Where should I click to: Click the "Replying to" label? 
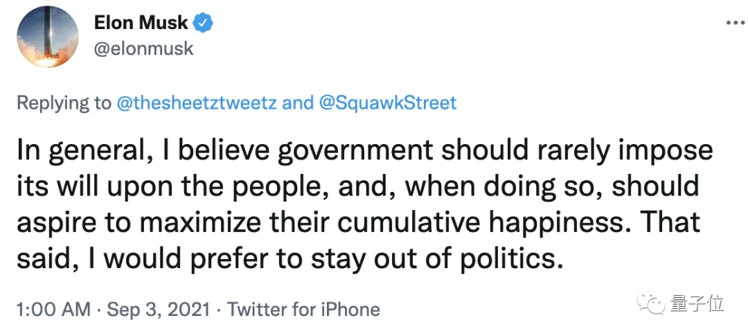pos(64,103)
